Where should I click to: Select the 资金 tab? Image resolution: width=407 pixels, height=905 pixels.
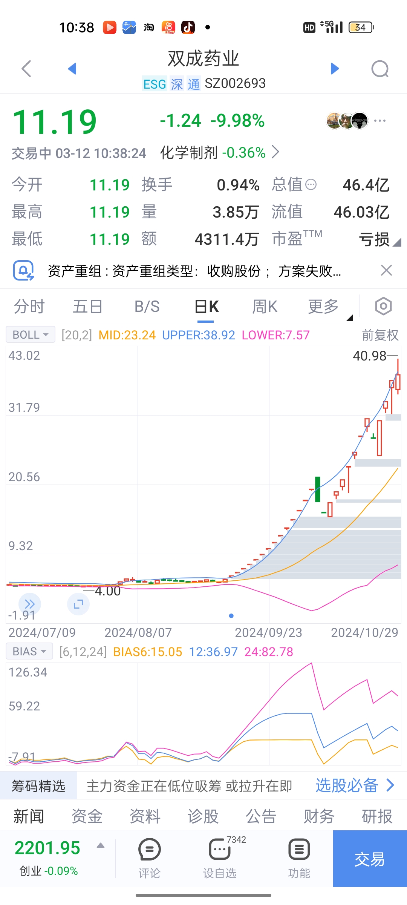tap(87, 816)
